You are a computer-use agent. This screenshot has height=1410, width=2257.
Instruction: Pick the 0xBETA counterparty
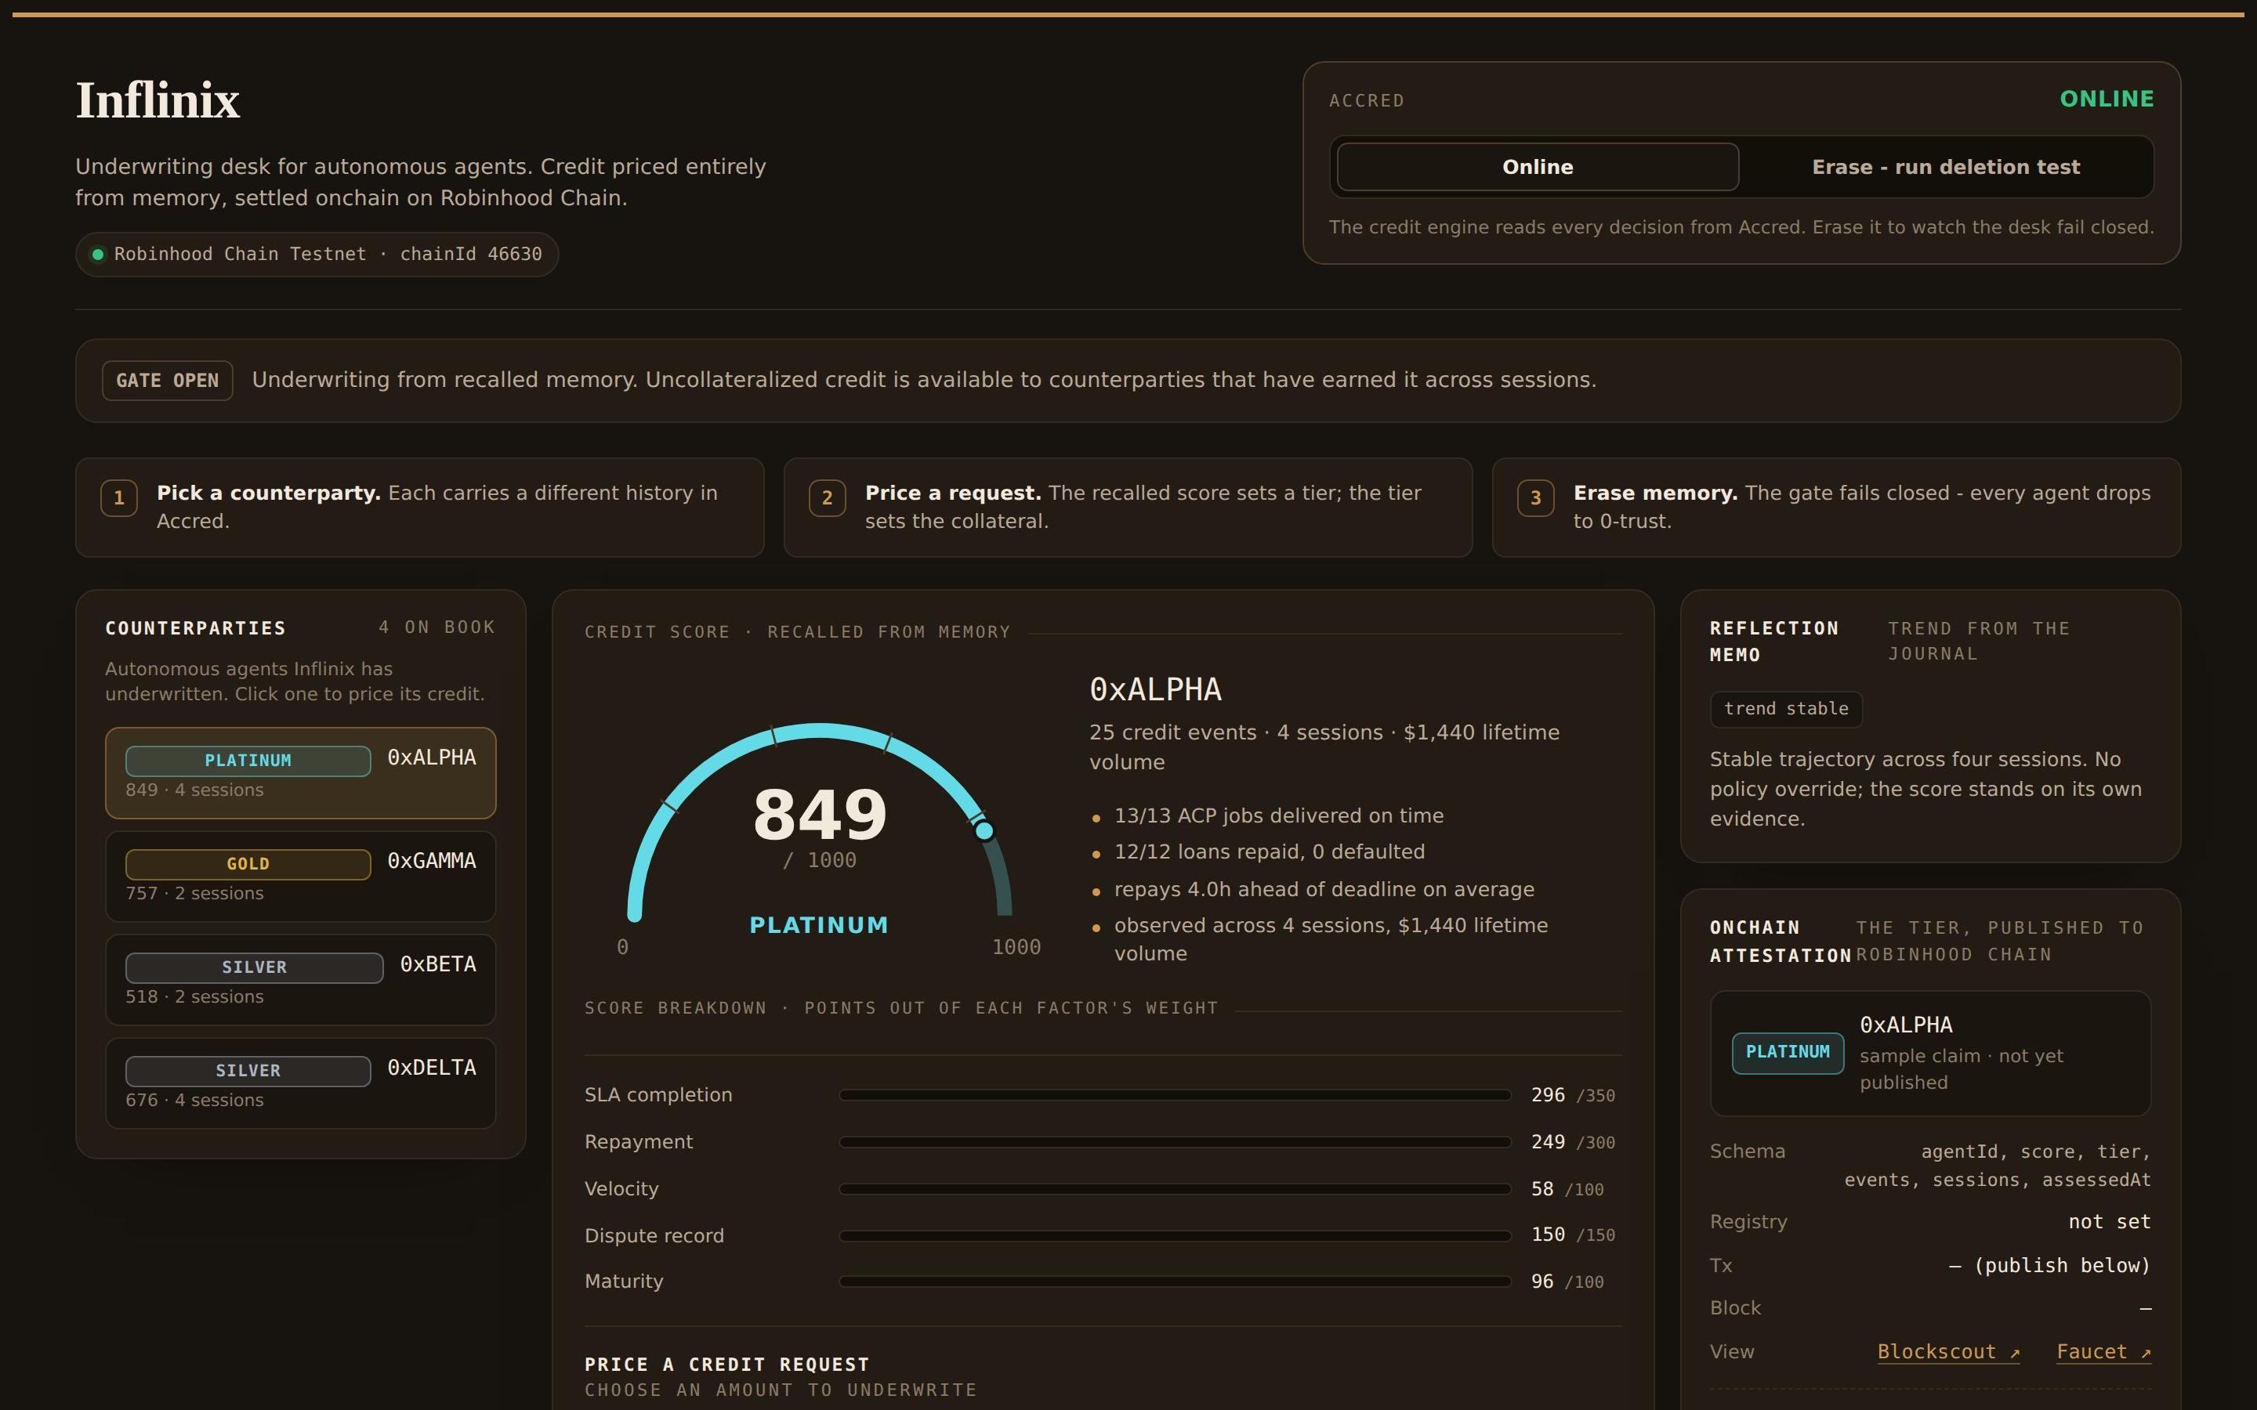coord(300,980)
